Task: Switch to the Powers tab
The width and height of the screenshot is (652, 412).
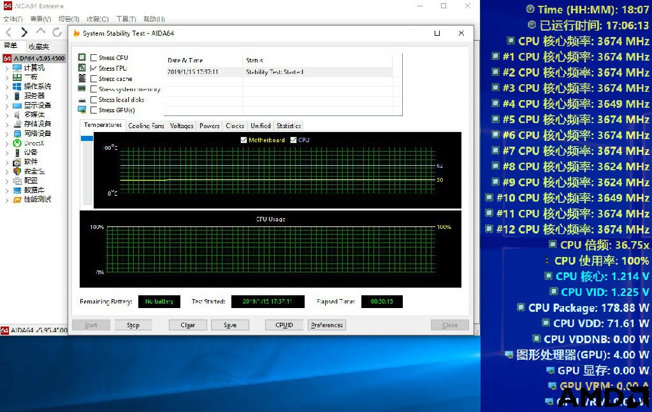Action: (210, 126)
